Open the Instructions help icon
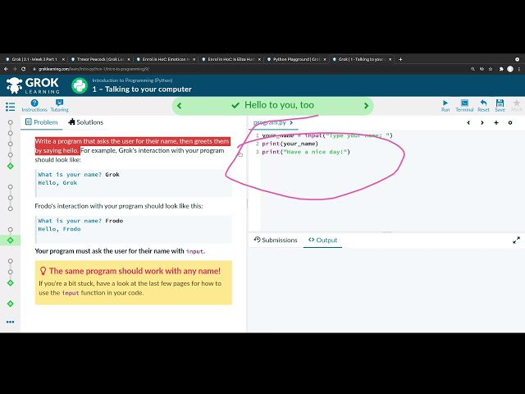Viewport: 525px width, 394px height. click(34, 106)
